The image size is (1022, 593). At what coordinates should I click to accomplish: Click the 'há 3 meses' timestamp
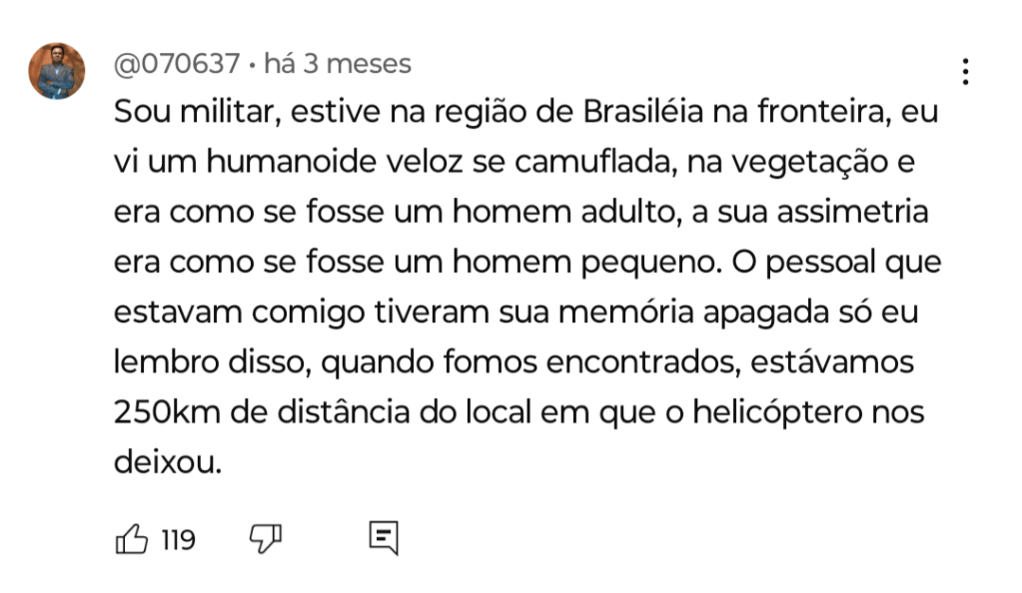pos(337,64)
